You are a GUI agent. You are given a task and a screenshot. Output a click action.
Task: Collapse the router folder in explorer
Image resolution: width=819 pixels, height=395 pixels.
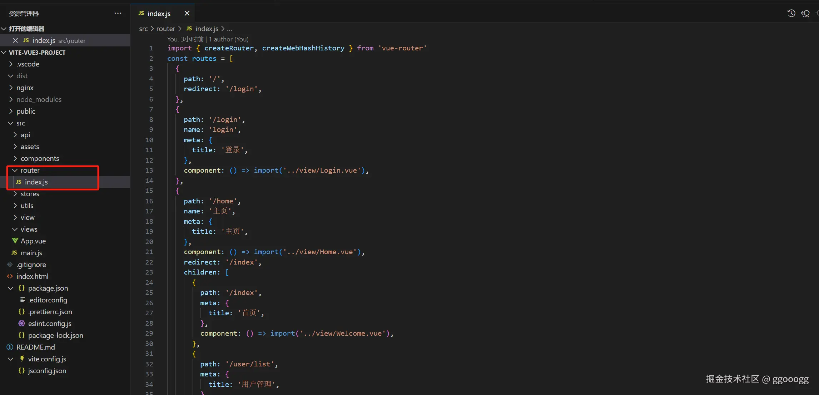coord(15,170)
